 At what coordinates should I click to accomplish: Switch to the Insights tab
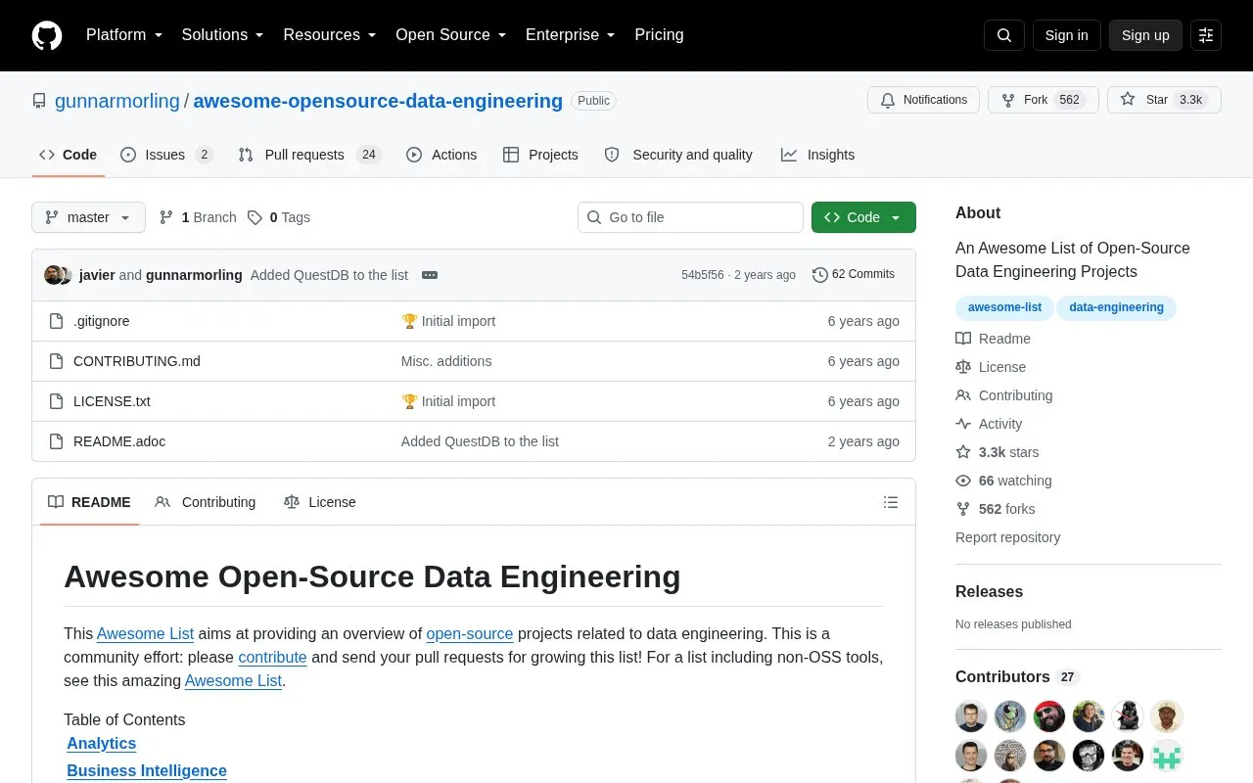point(817,155)
